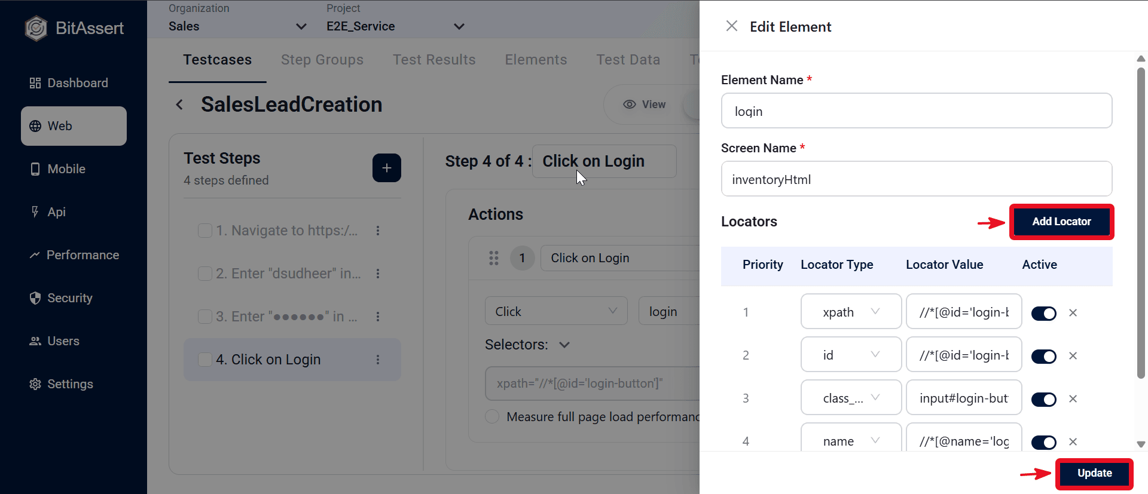The width and height of the screenshot is (1148, 494).
Task: Close the Edit Element panel
Action: tap(731, 26)
